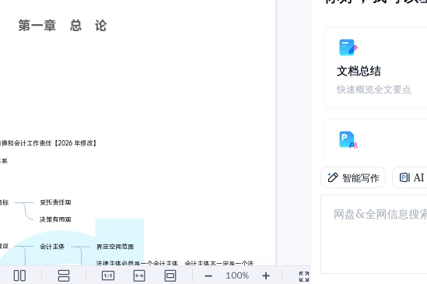
Task: Click the 100% zoom level value
Action: pyautogui.click(x=237, y=275)
